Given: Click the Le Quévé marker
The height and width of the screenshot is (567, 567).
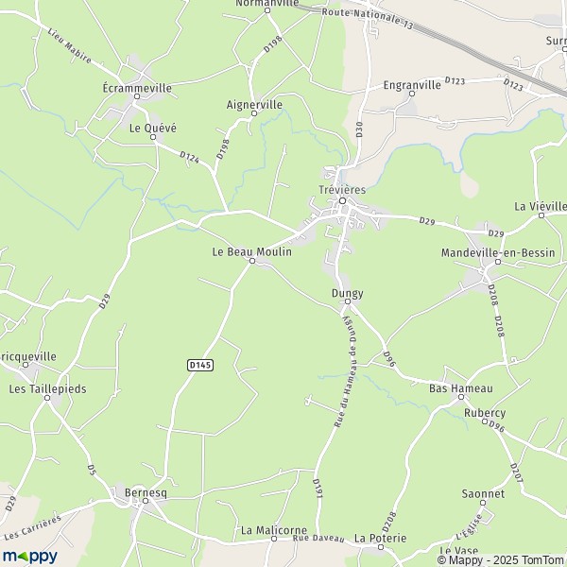Looking at the screenshot, I should (153, 137).
